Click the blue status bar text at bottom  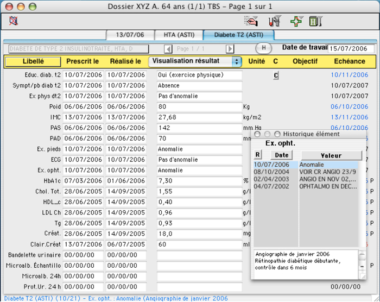[x=116, y=298]
